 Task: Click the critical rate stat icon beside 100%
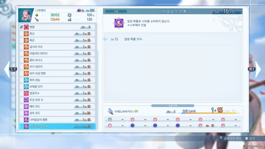pos(69,15)
